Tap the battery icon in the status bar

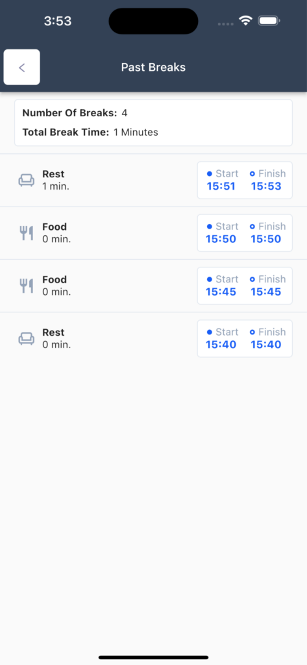(269, 20)
